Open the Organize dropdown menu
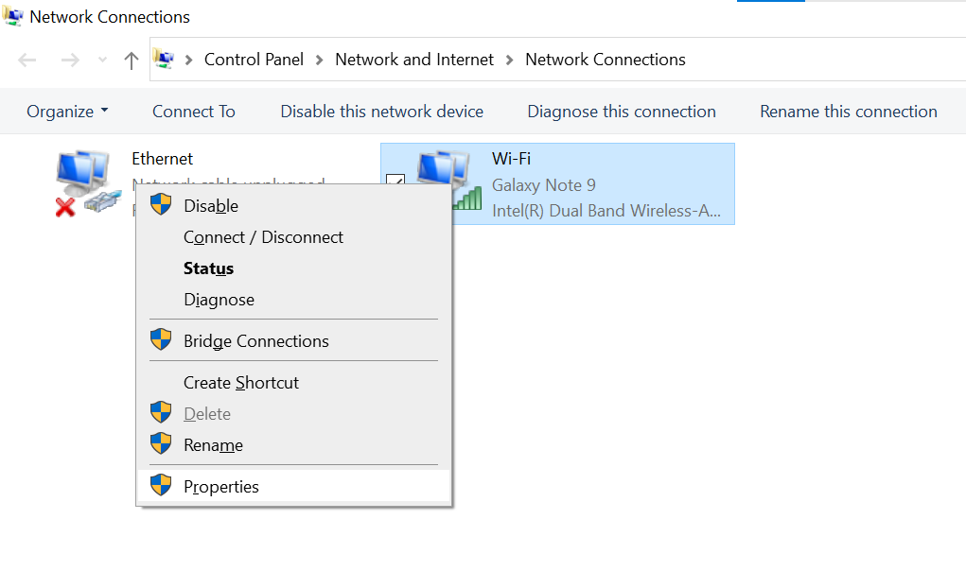966x571 pixels. point(67,112)
